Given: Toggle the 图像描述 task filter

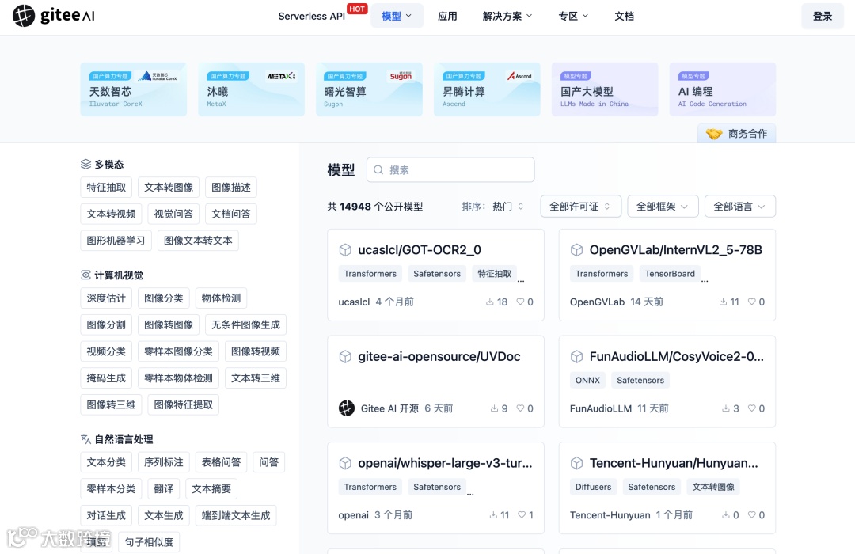Looking at the screenshot, I should tap(231, 187).
